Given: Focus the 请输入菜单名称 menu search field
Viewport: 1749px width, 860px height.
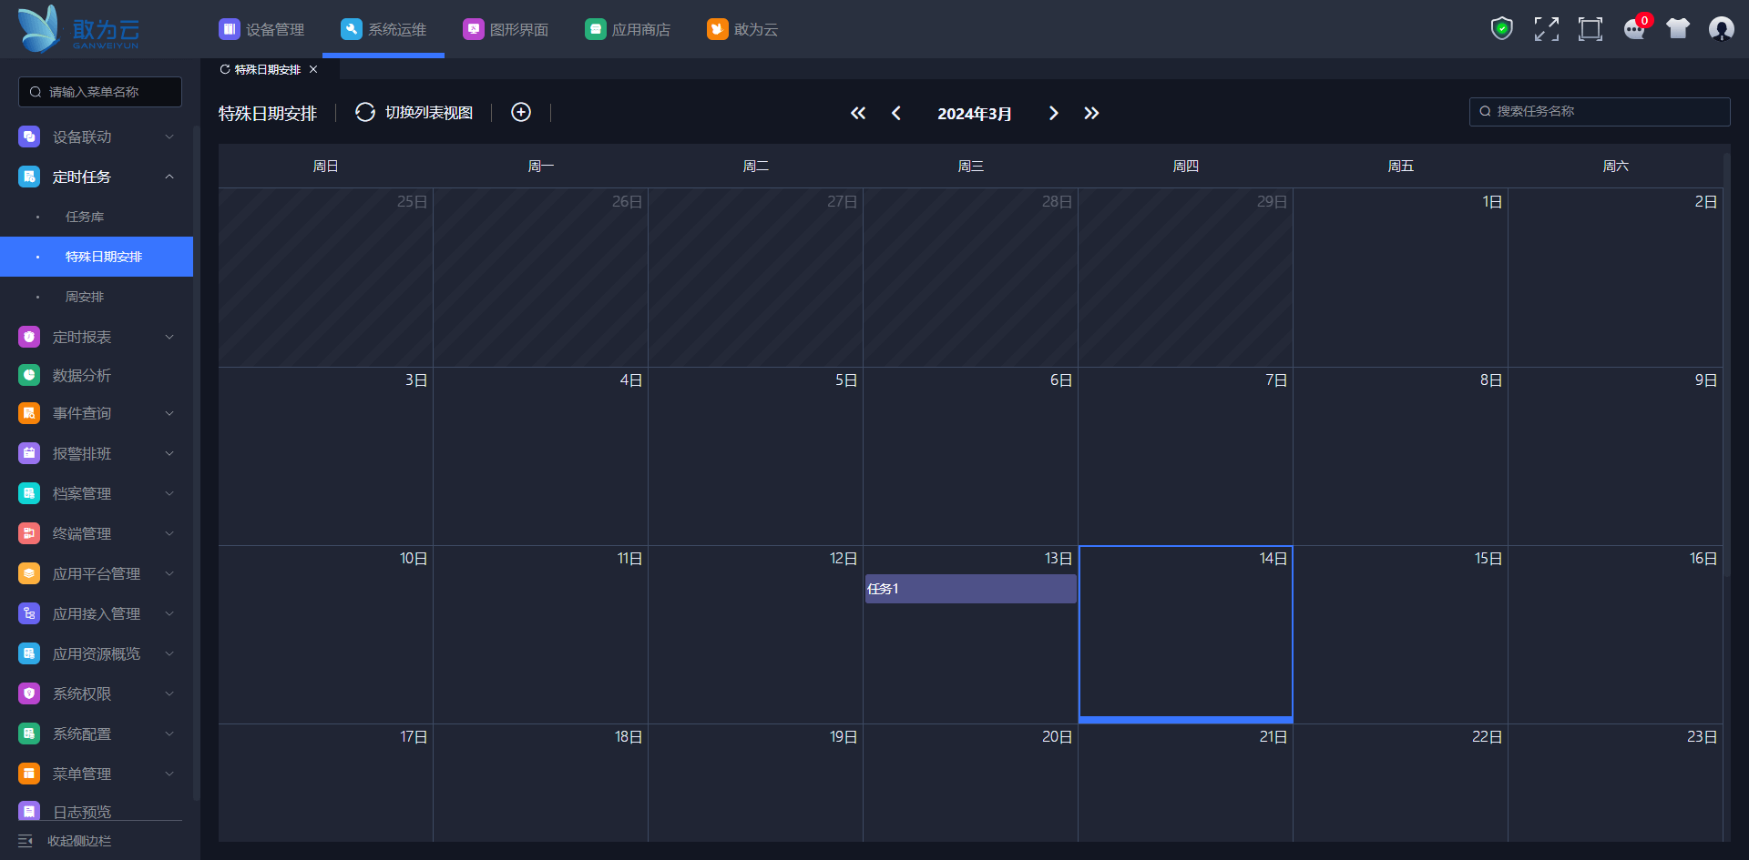Looking at the screenshot, I should click(100, 92).
